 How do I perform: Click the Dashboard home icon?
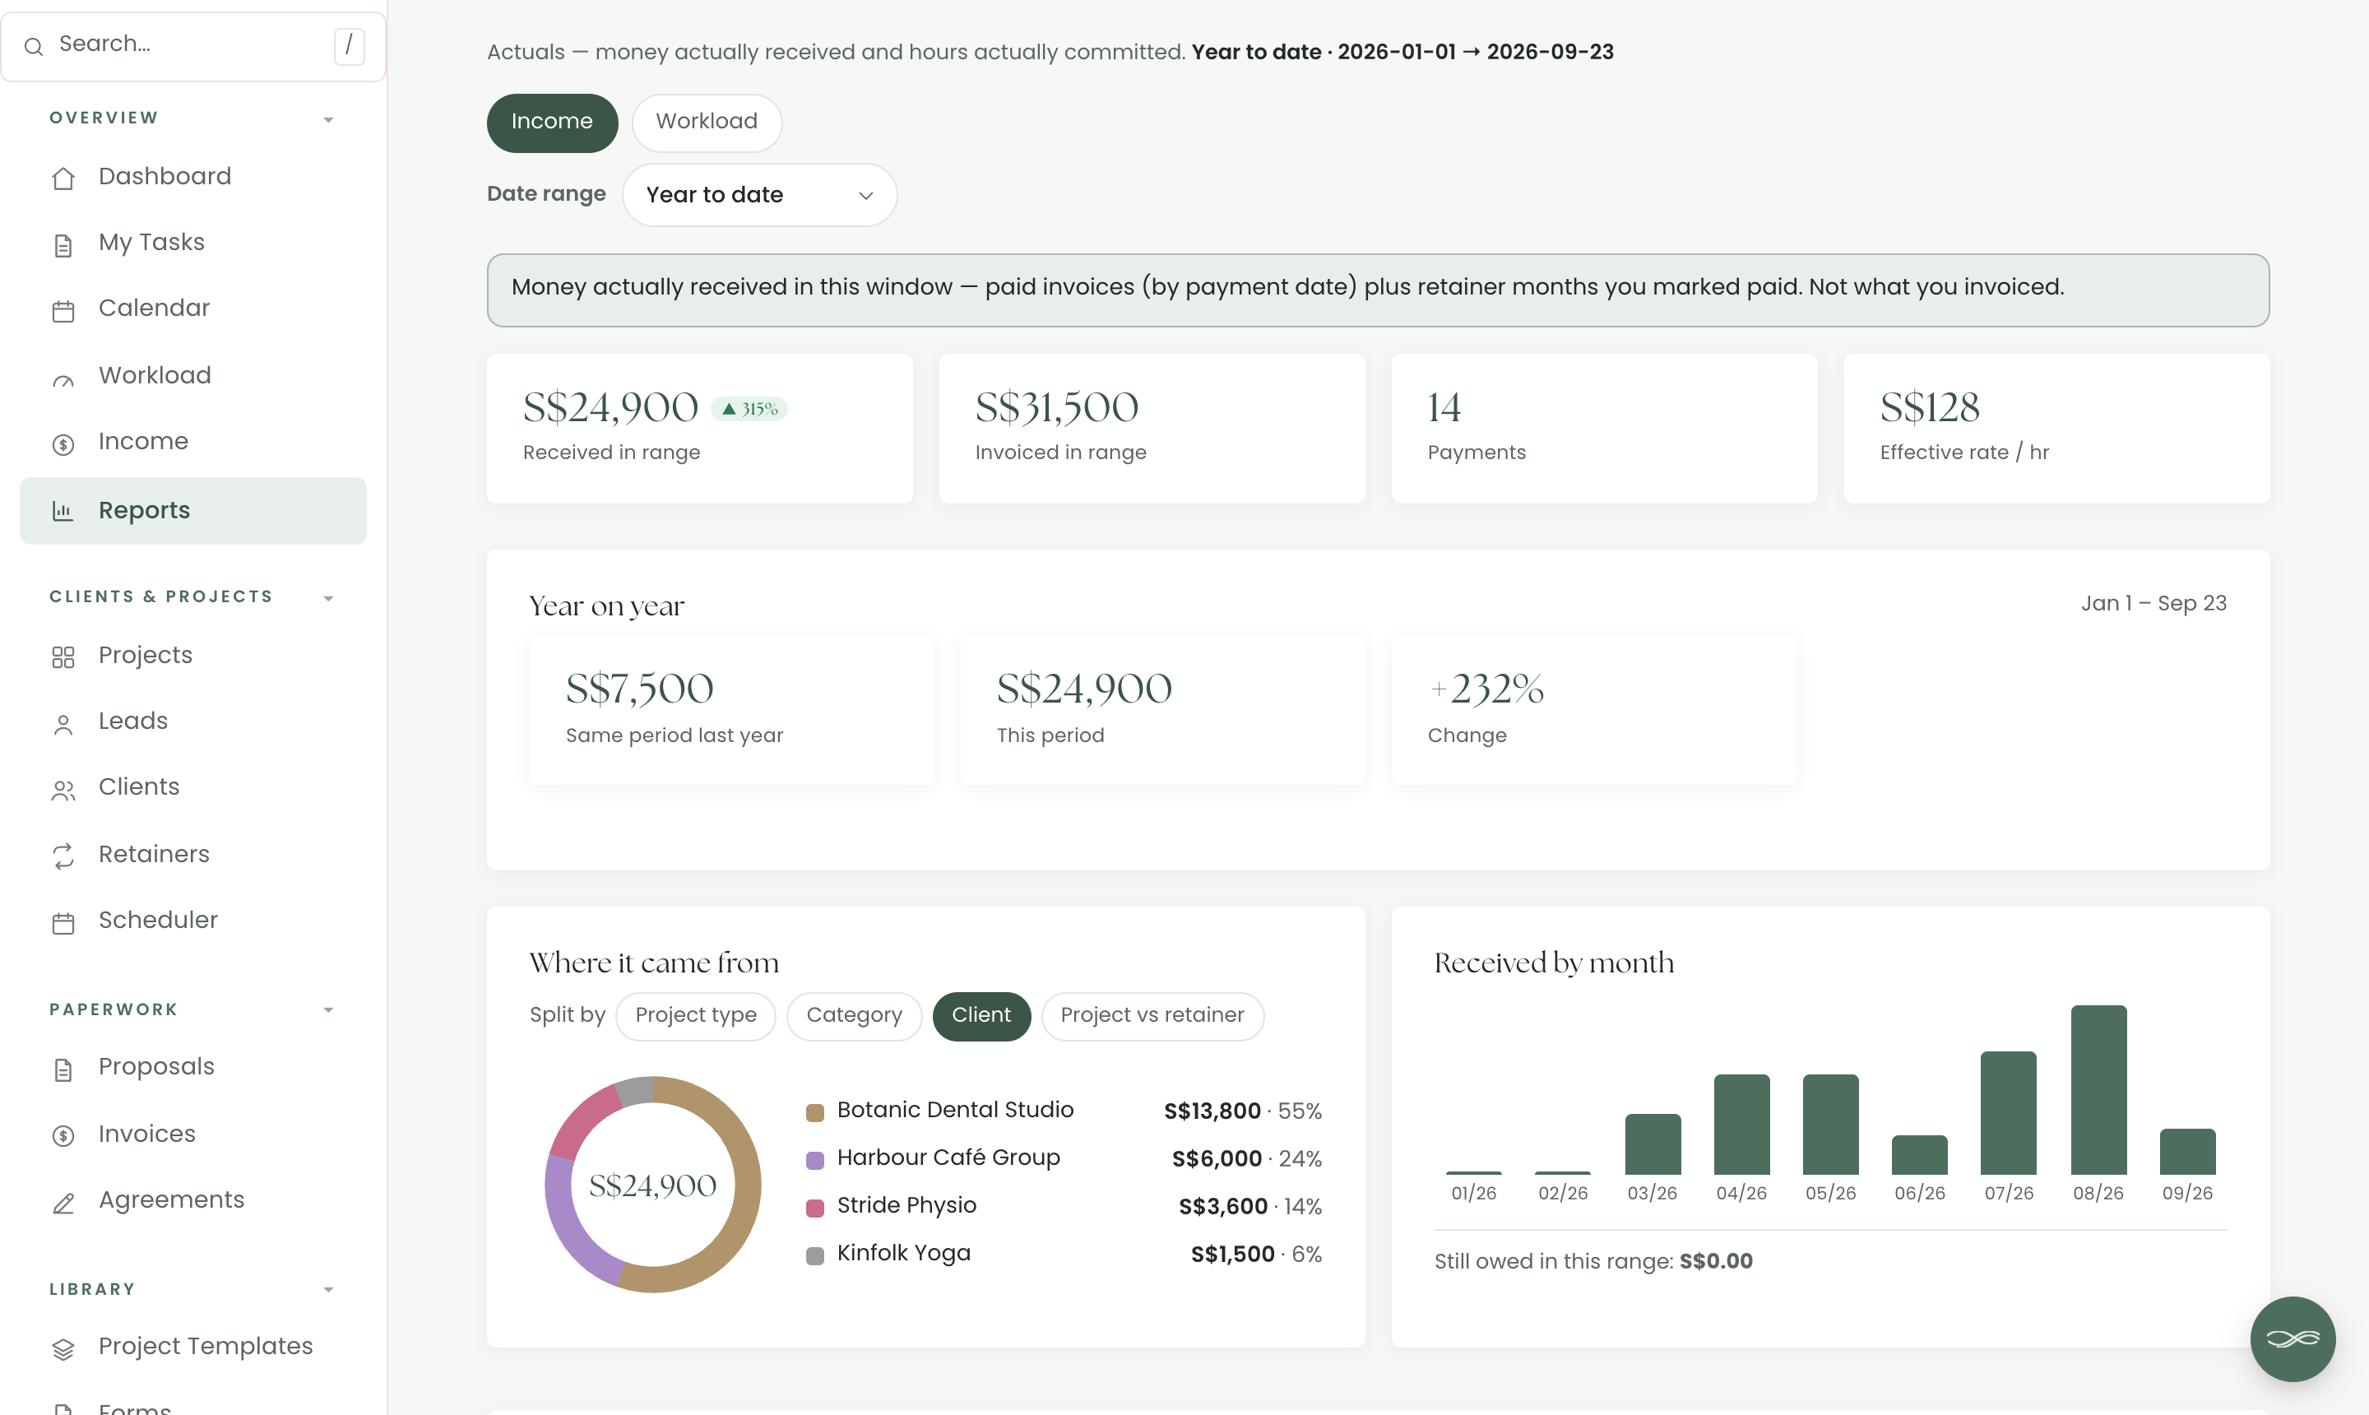click(x=63, y=179)
